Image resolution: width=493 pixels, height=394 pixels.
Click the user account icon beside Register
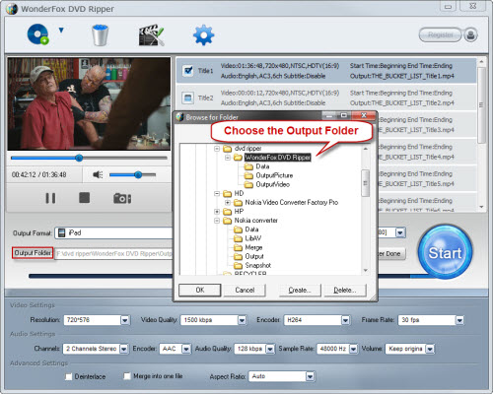470,34
